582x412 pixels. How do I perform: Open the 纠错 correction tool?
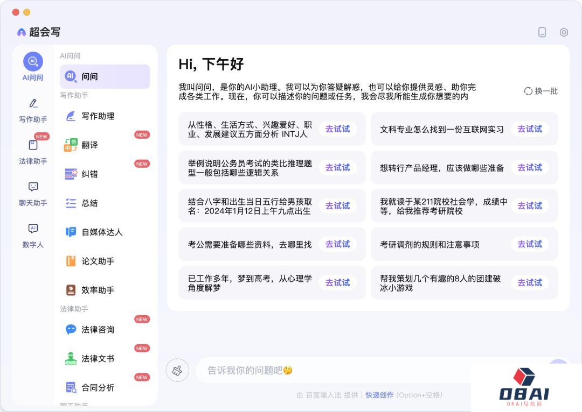105,174
